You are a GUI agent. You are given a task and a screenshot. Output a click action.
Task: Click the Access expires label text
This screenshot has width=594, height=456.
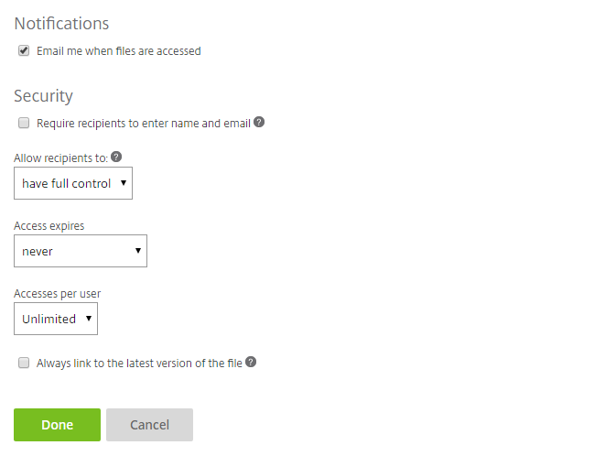49,226
